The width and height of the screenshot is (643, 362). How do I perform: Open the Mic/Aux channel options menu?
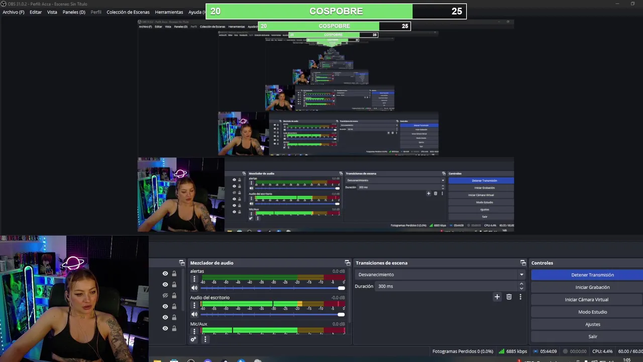point(194,331)
